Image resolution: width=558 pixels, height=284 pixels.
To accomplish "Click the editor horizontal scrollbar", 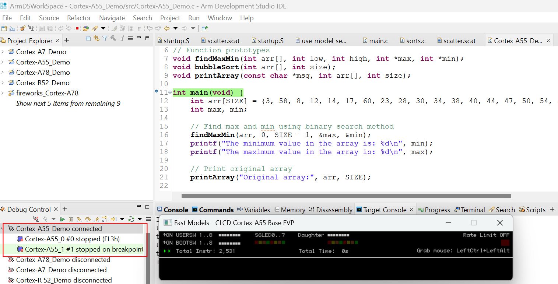I will (346, 196).
